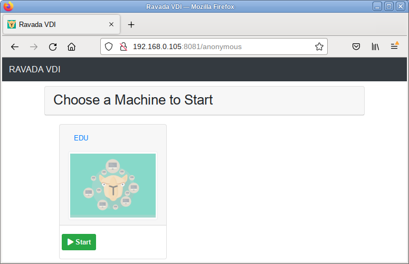Image resolution: width=409 pixels, height=264 pixels.
Task: Click the EDU machine camel thumbnail
Action: [113, 185]
